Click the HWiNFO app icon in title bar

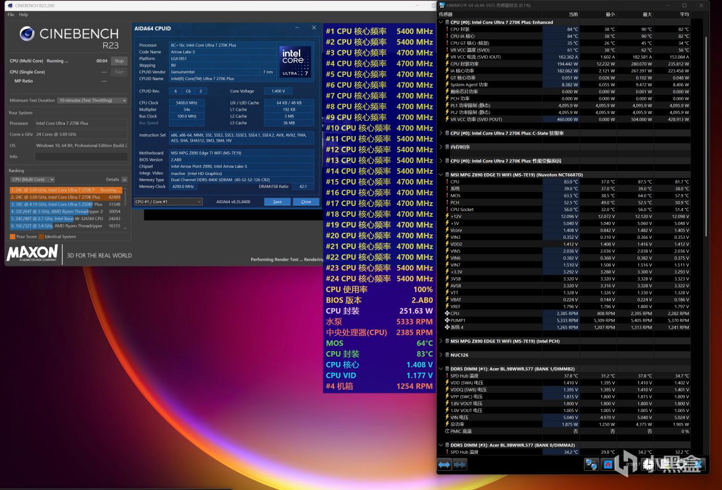(441, 5)
